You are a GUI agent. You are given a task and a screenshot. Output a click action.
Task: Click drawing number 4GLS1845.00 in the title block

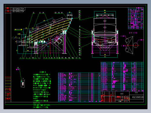point(138,97)
